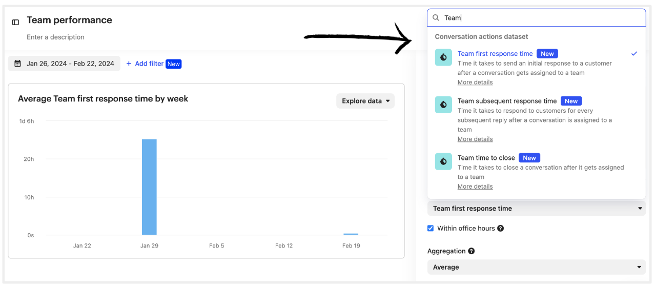Open More details under Team time to close
Image resolution: width=655 pixels, height=288 pixels.
tap(475, 187)
